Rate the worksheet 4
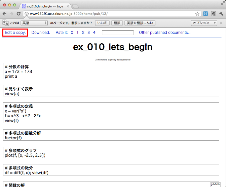Viewport: 226px width, 187px height. pos(94,33)
